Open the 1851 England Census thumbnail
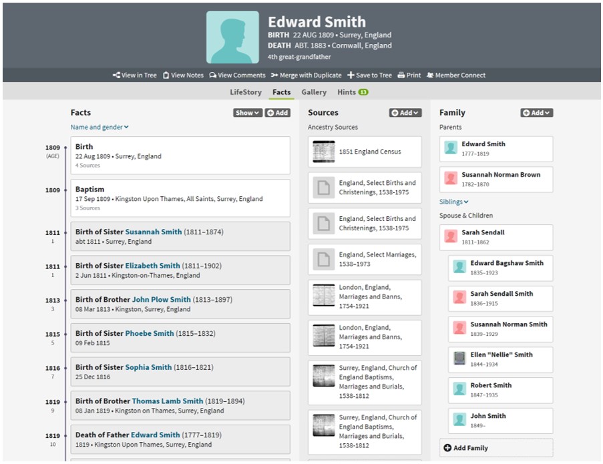Image resolution: width=603 pixels, height=464 pixels. [x=324, y=152]
